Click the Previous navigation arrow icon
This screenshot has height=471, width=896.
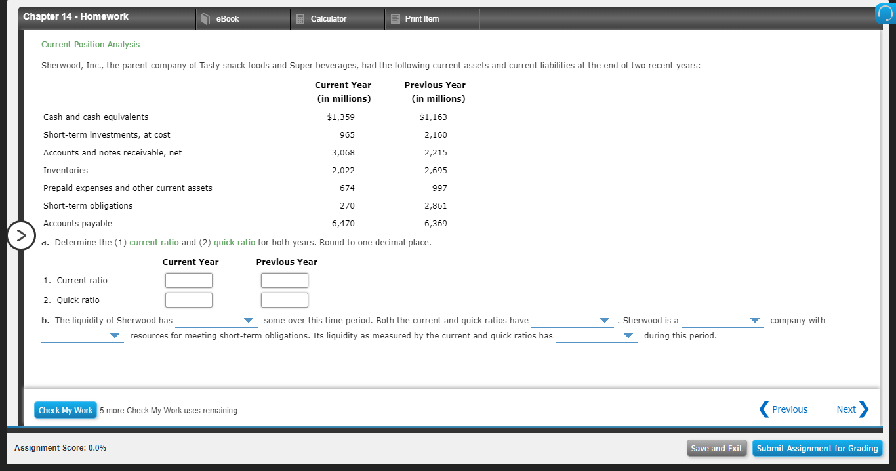click(x=763, y=409)
